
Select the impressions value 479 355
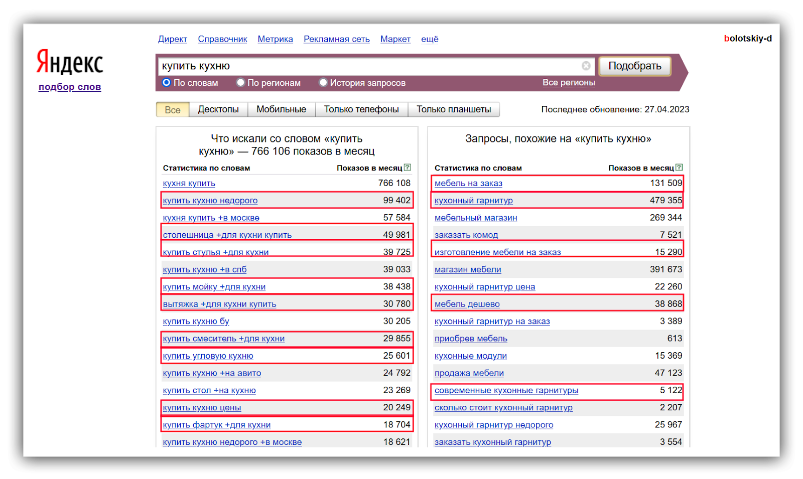click(x=666, y=200)
